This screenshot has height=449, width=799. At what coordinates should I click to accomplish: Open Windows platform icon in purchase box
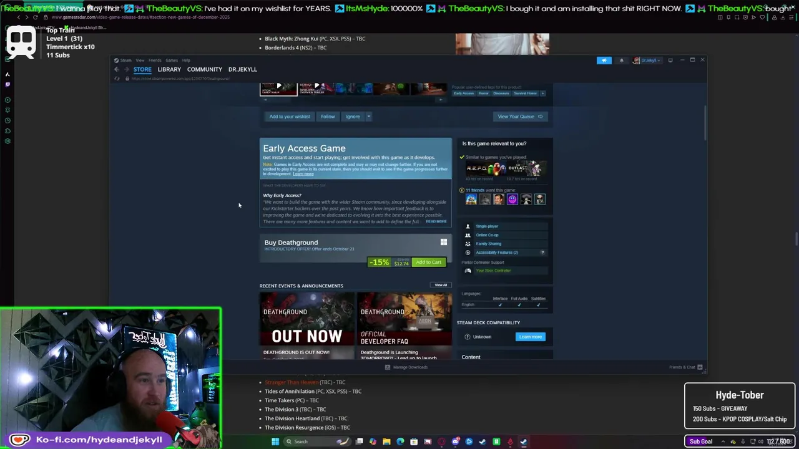point(443,243)
